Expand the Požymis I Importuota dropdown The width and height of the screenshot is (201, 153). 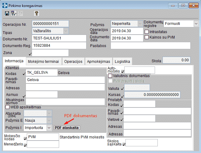(49, 128)
